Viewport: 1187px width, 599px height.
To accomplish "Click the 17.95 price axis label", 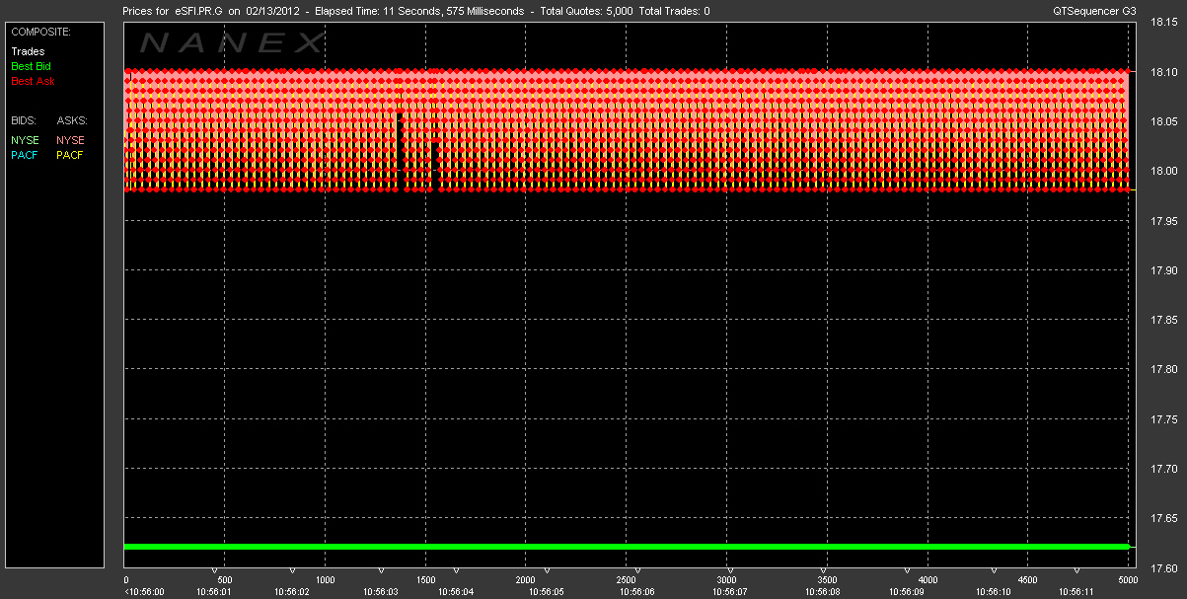I will [x=1164, y=221].
